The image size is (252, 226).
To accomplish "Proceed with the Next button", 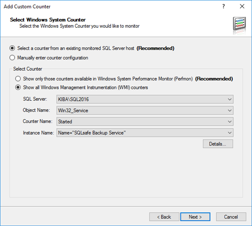I will (195, 217).
